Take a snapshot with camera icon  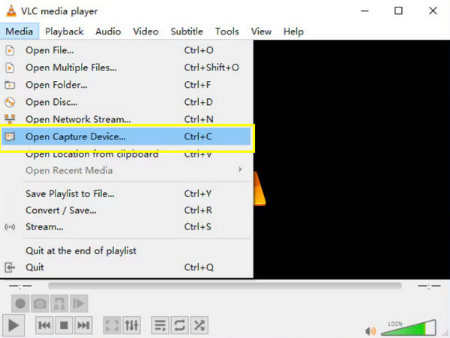[40, 304]
